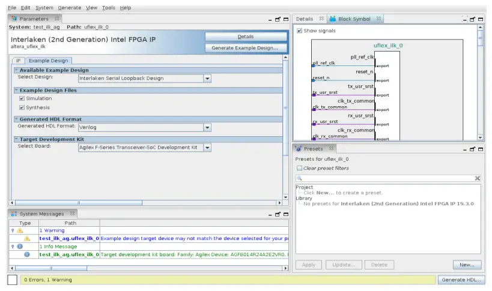
Task: Open the Select Board dropdown
Action: (x=207, y=147)
